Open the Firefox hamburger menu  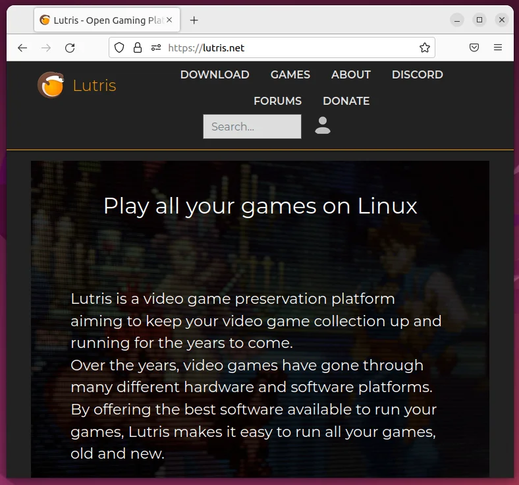(x=498, y=47)
